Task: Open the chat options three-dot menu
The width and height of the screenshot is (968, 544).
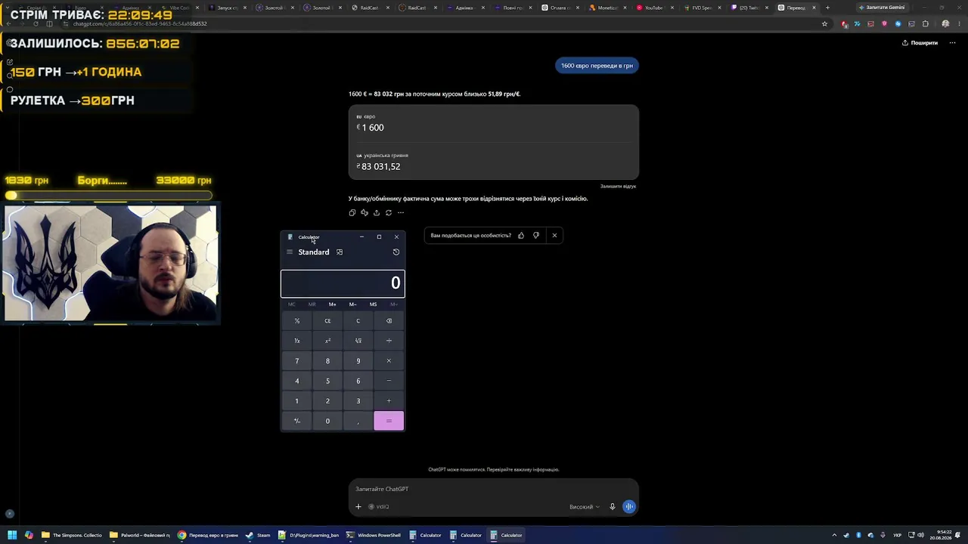Action: pyautogui.click(x=952, y=43)
